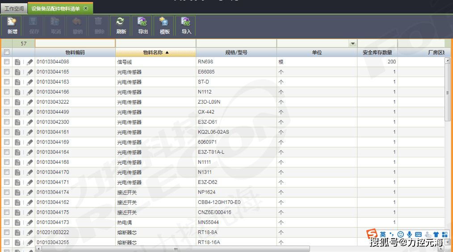Sort by 安全库存数量 column header
Image resolution: width=453 pixels, height=252 pixels.
[x=377, y=53]
